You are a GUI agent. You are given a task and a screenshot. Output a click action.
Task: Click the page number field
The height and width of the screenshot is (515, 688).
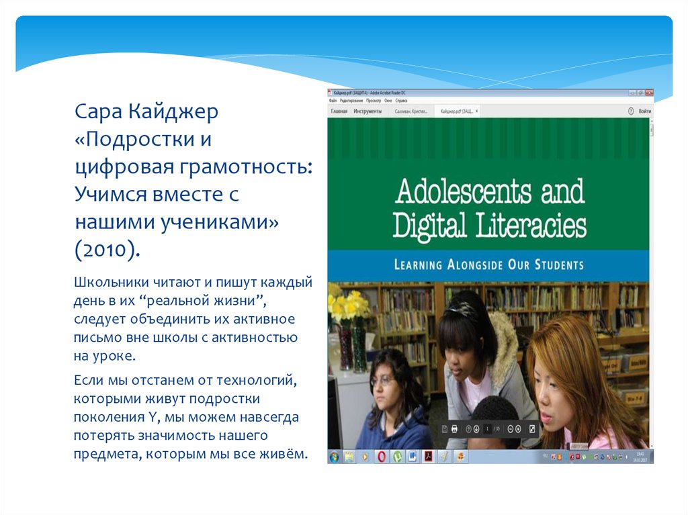[488, 428]
